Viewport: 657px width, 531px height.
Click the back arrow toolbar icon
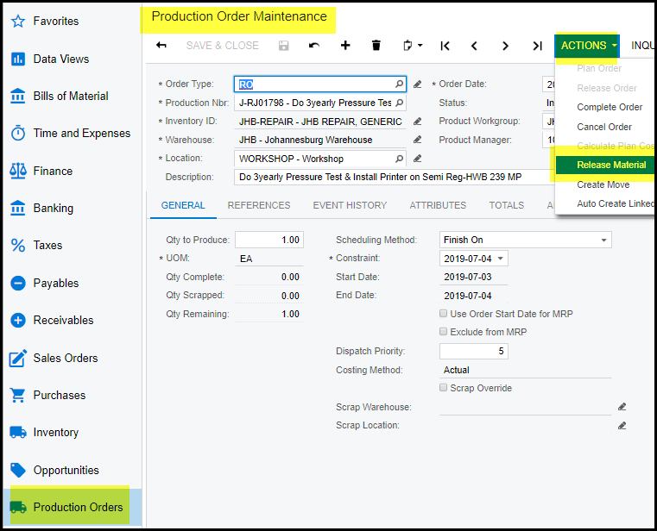tap(161, 46)
